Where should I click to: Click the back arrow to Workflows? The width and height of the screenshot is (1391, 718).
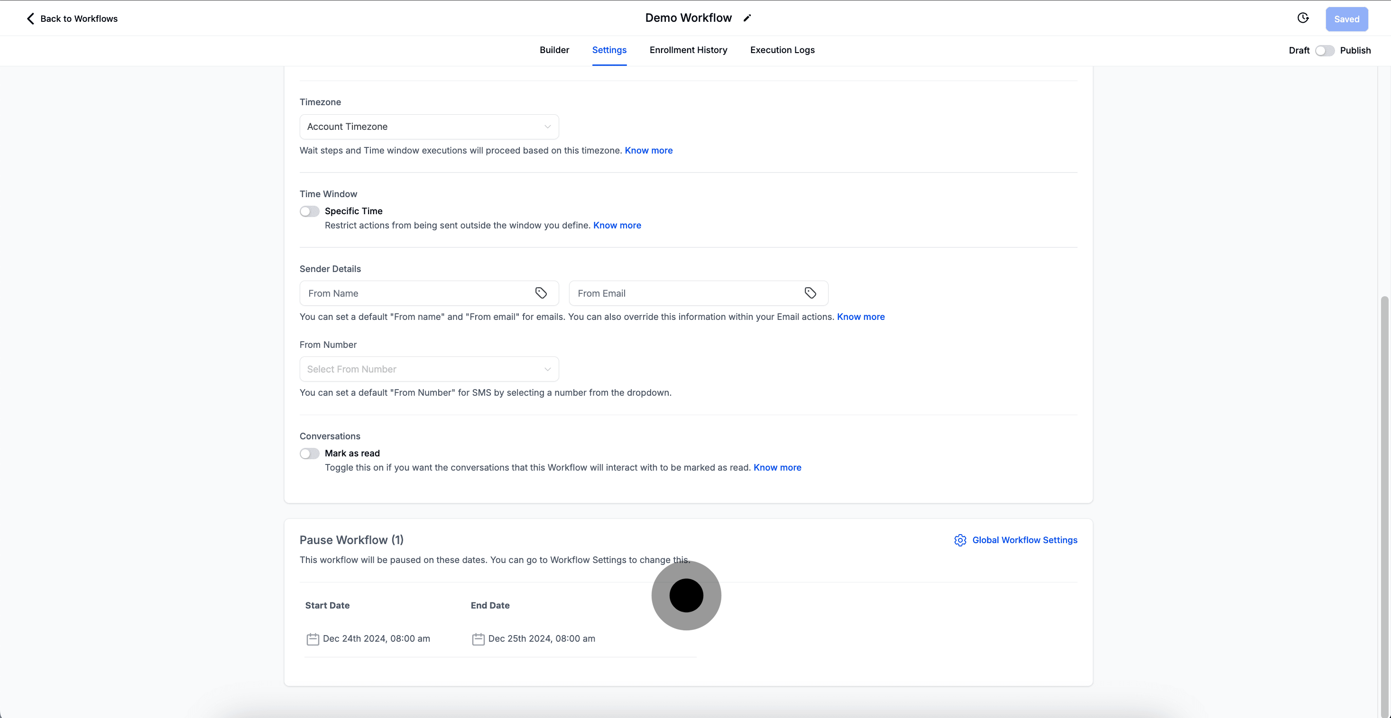click(30, 19)
